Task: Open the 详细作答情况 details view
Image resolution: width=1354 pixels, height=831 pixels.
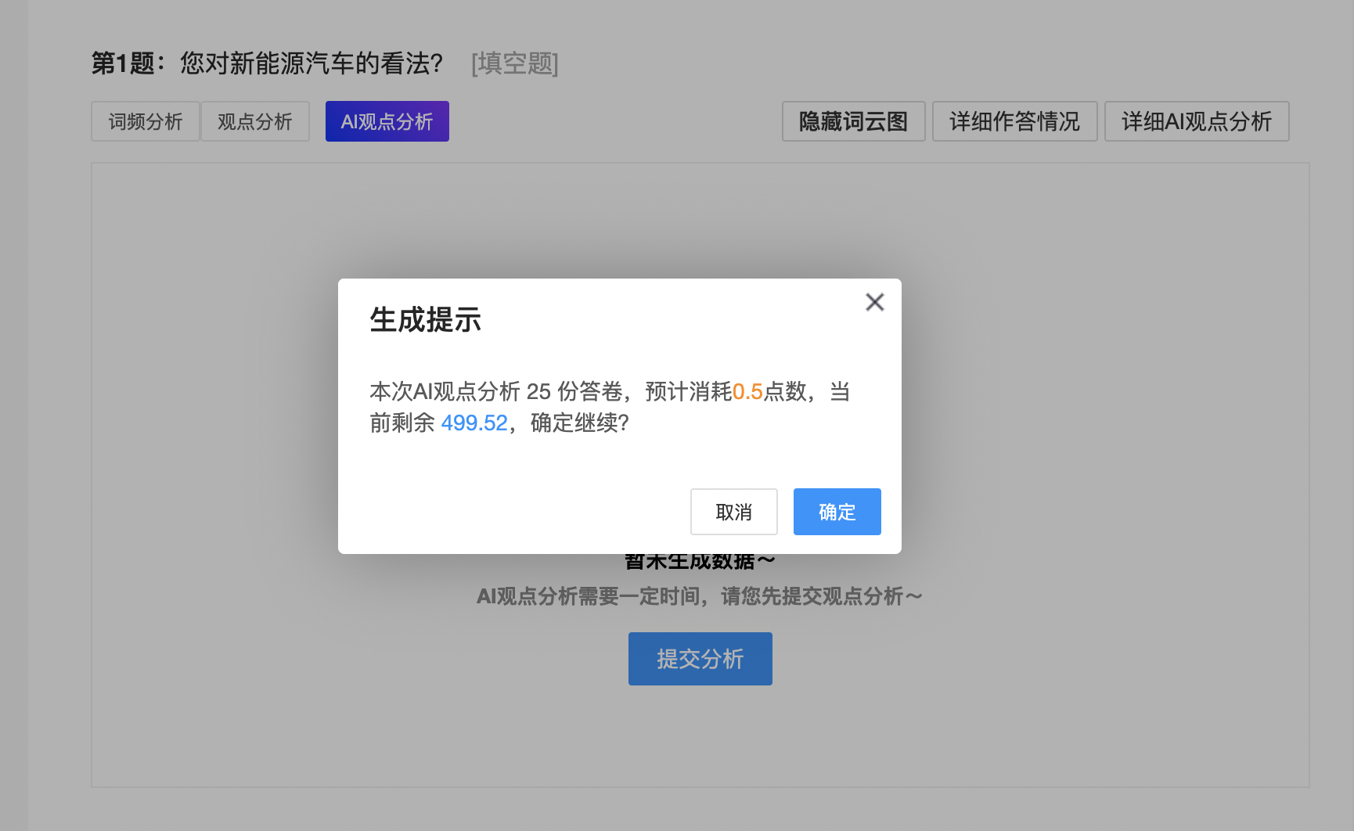Action: point(1014,121)
